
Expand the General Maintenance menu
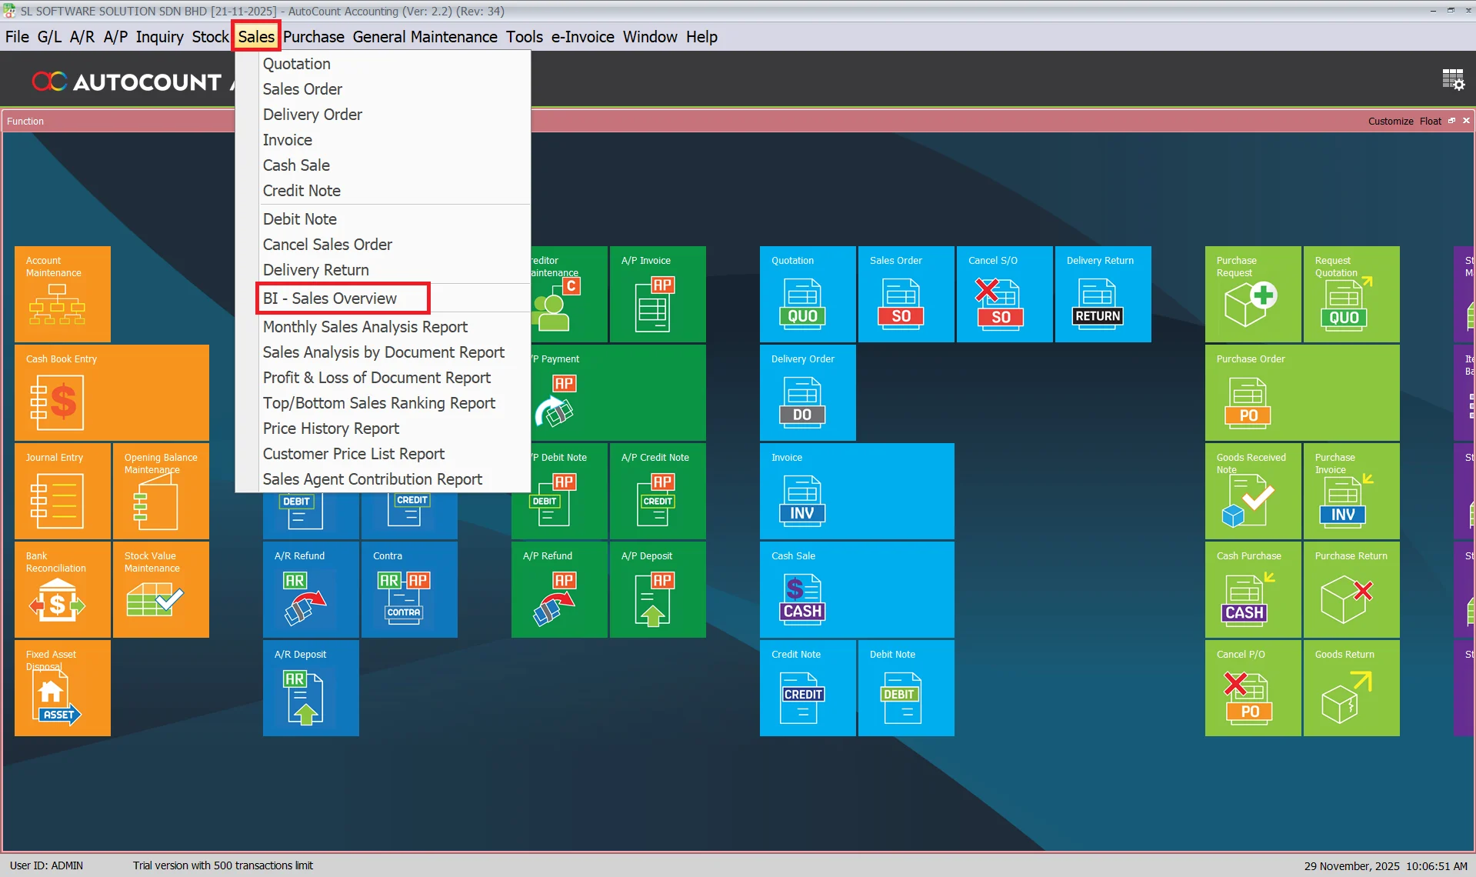point(425,37)
